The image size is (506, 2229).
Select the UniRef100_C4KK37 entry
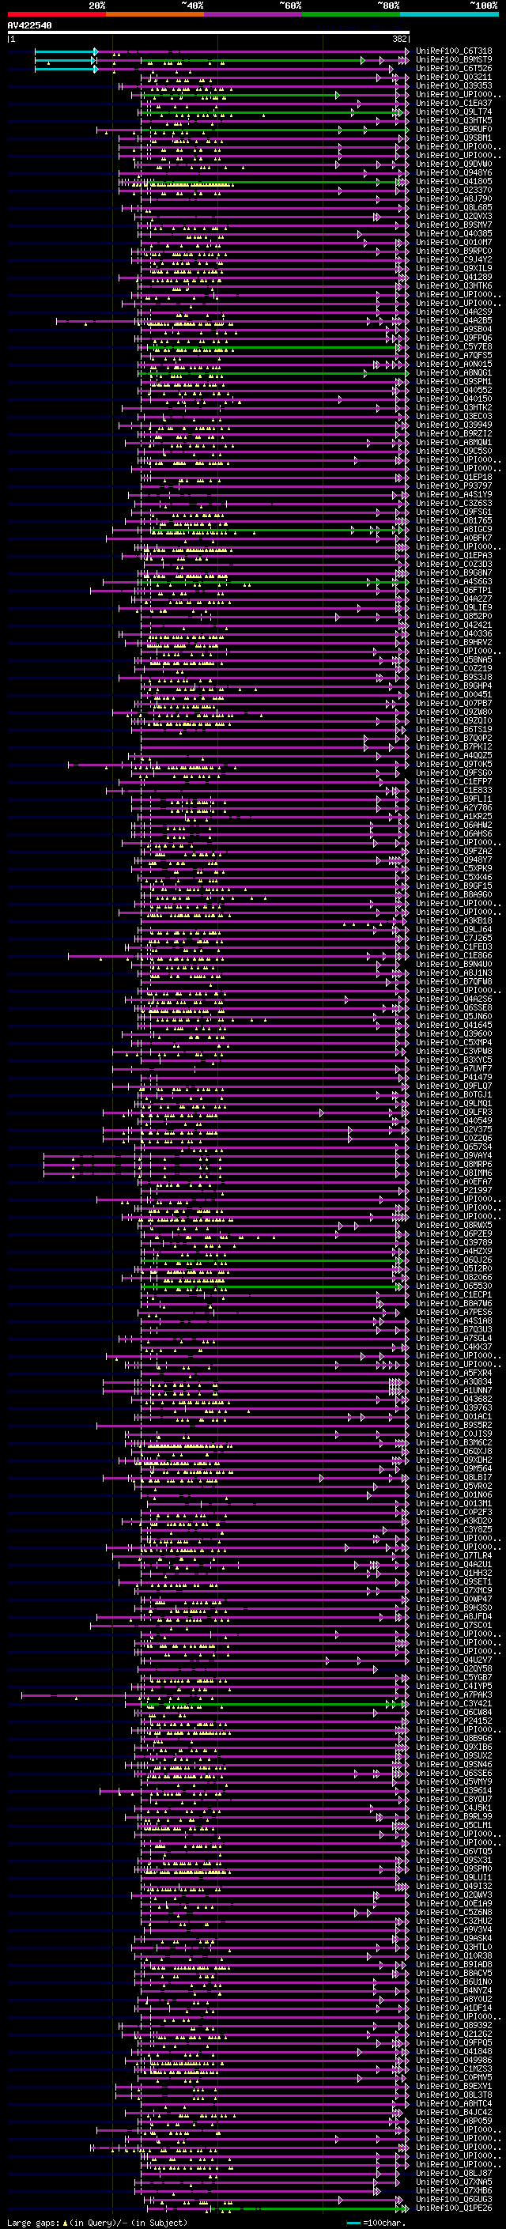(x=454, y=1347)
